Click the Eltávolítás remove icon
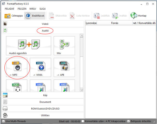 pos(51,16)
